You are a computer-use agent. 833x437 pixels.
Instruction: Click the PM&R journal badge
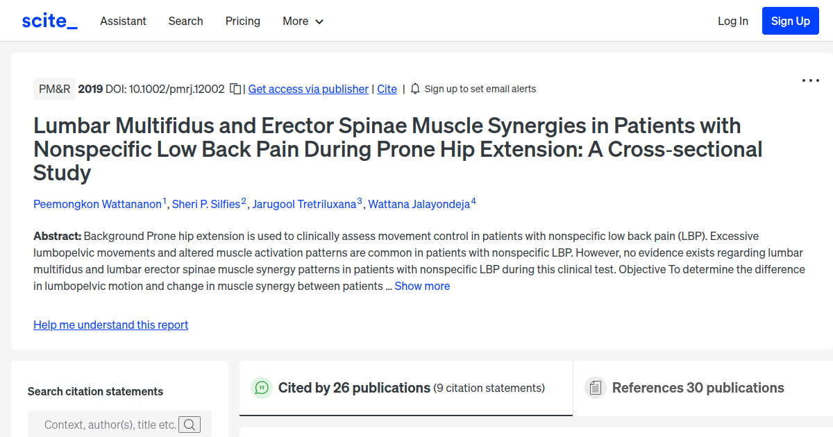click(54, 89)
